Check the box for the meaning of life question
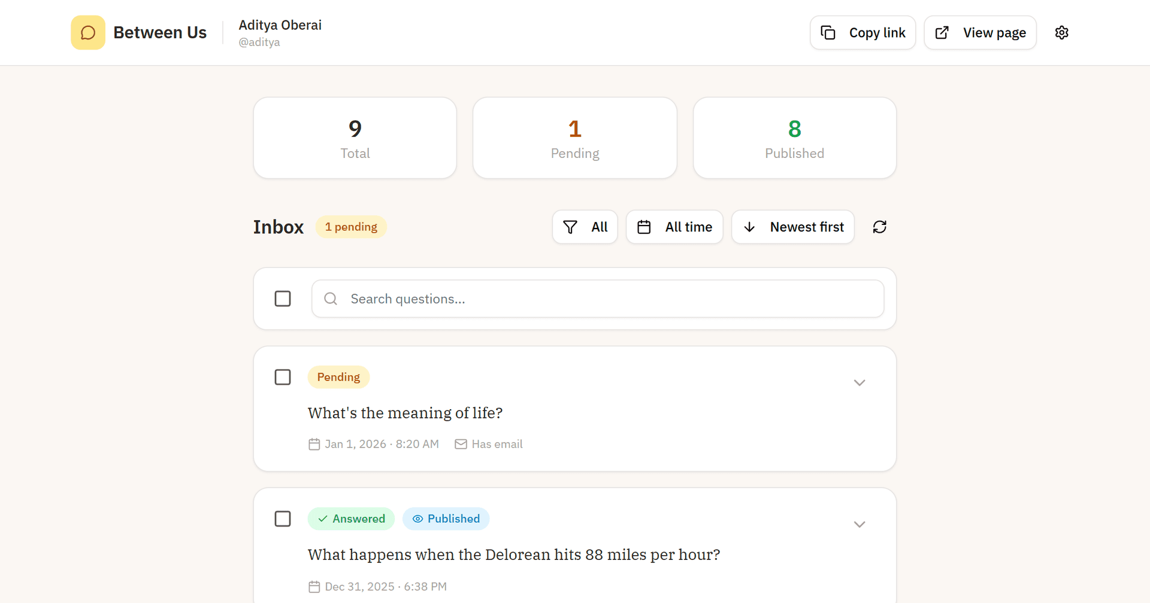 coord(283,377)
